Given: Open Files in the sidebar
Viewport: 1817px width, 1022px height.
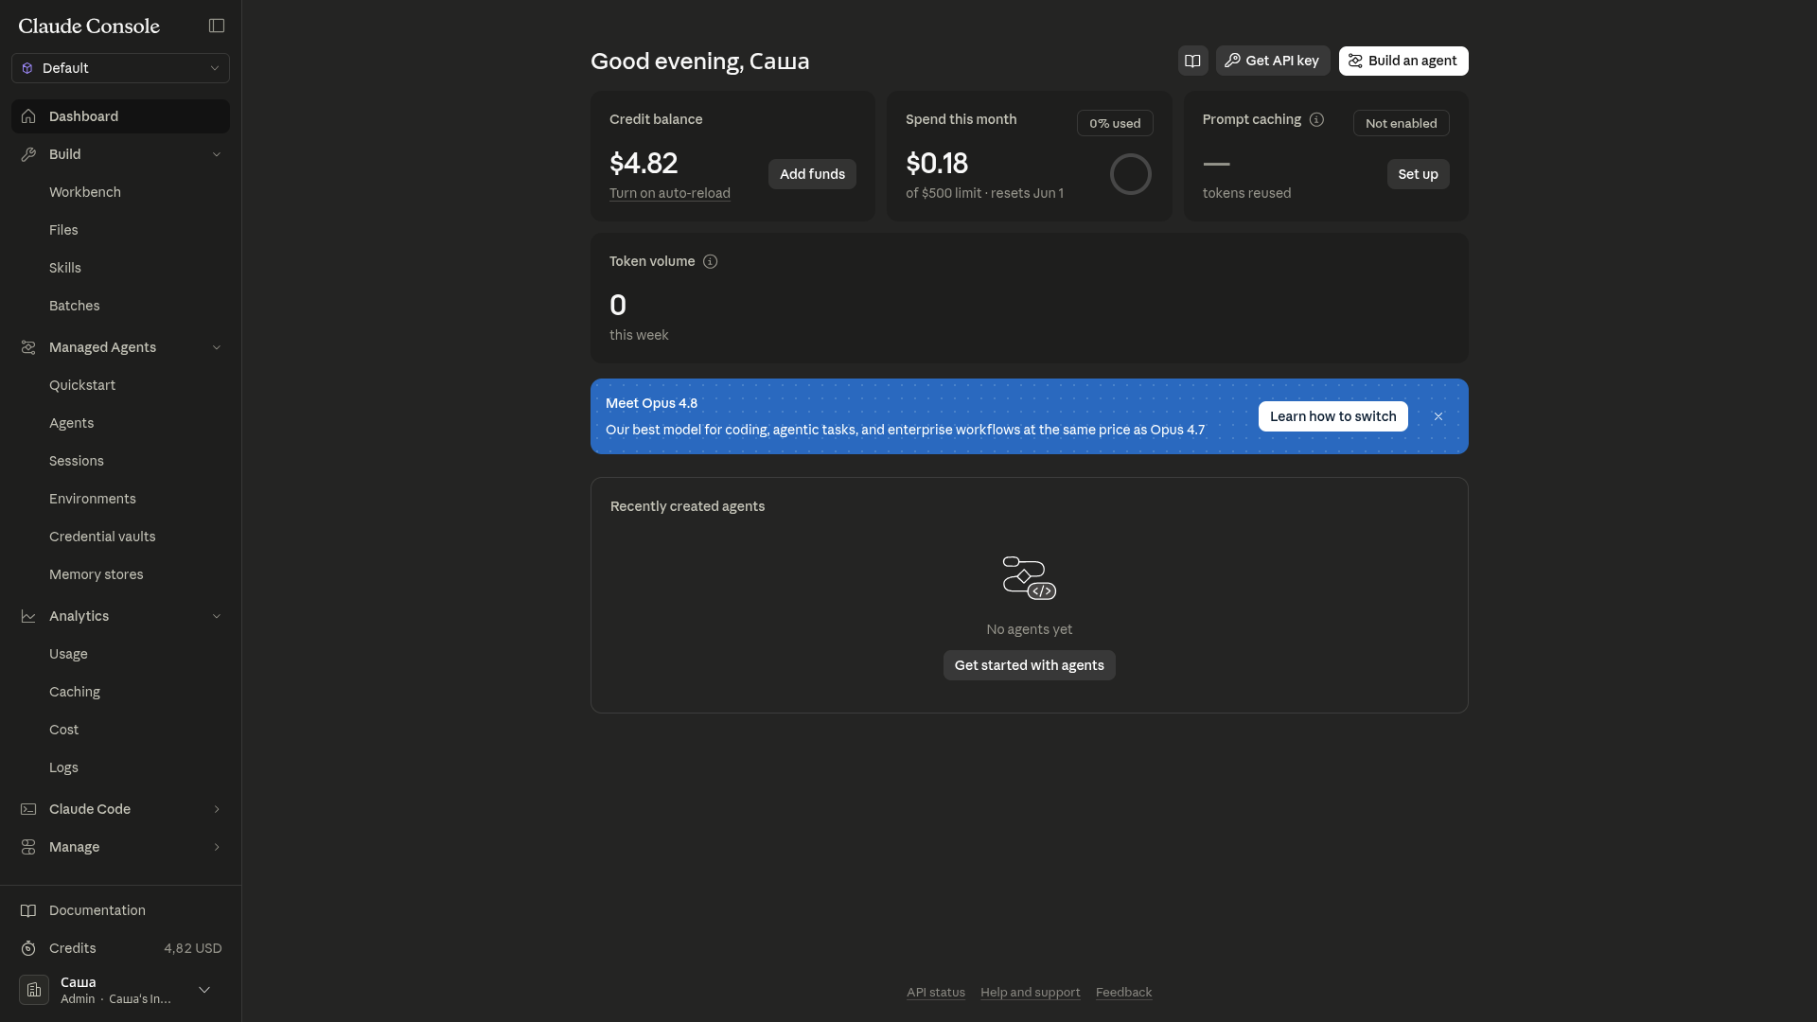Looking at the screenshot, I should pos(120,230).
